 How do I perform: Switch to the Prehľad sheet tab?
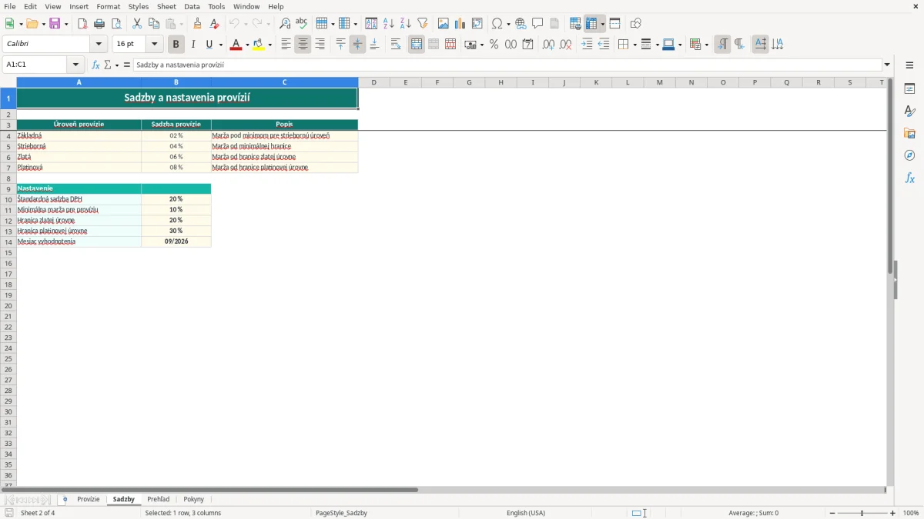[x=159, y=500]
